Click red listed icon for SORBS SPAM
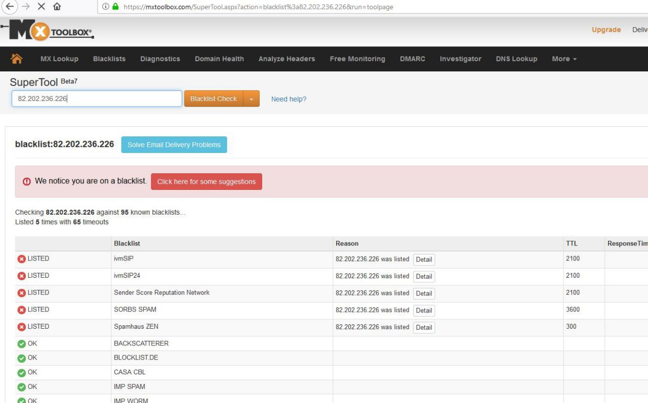 tap(22, 310)
